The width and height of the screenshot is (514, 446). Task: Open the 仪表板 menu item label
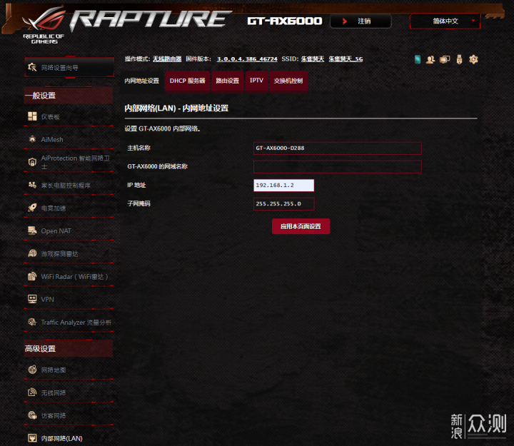(50, 116)
